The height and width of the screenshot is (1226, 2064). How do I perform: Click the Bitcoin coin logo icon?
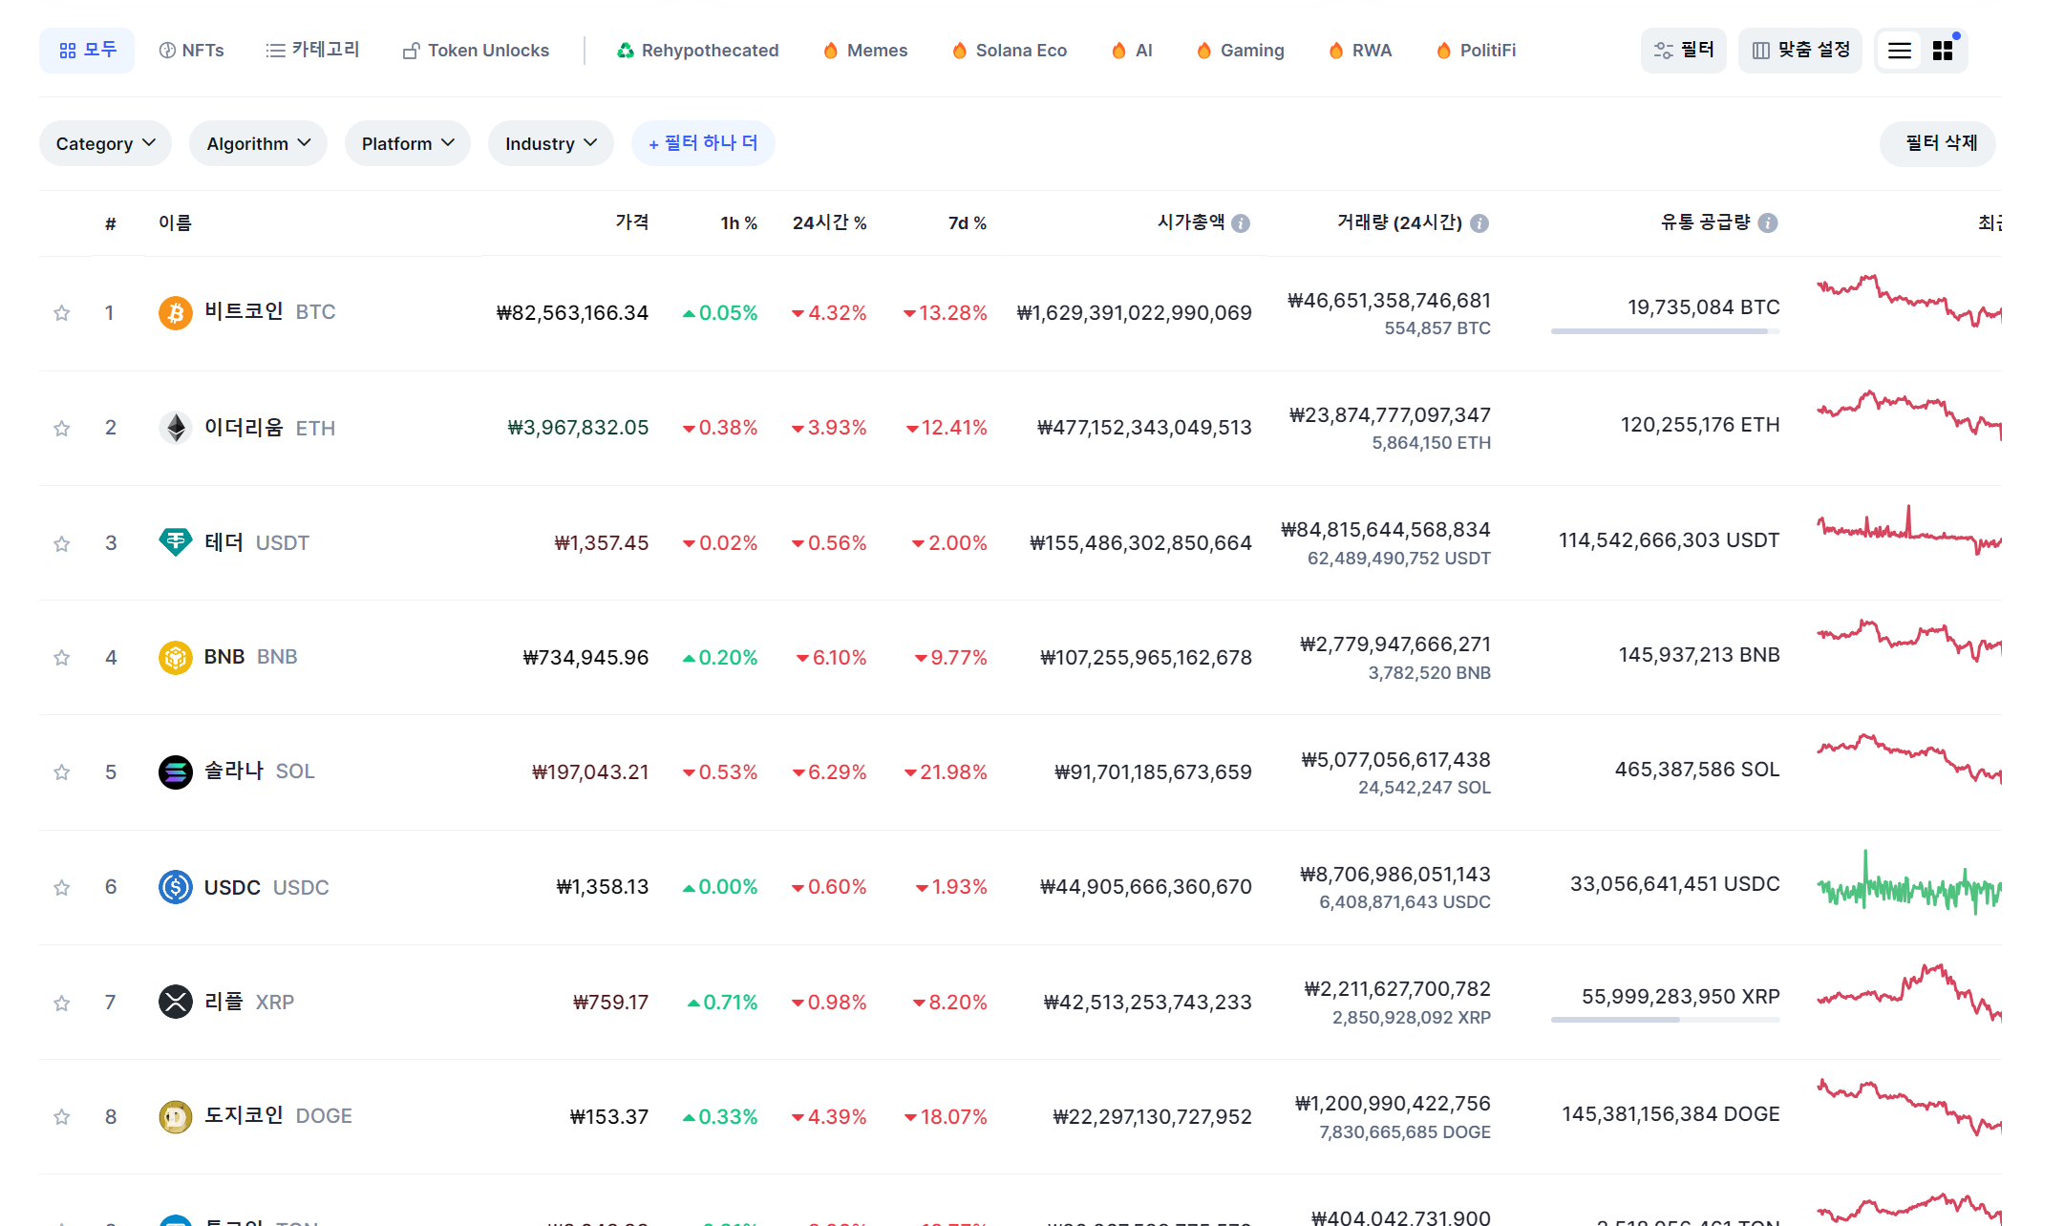tap(175, 312)
